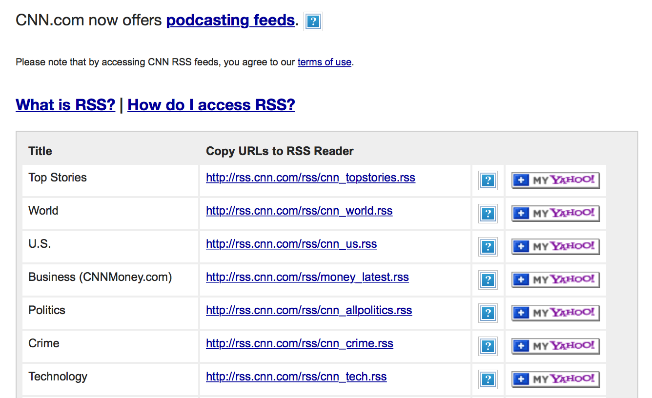652x398 pixels.
Task: Click the help icon in Top Stories row
Action: (x=488, y=180)
